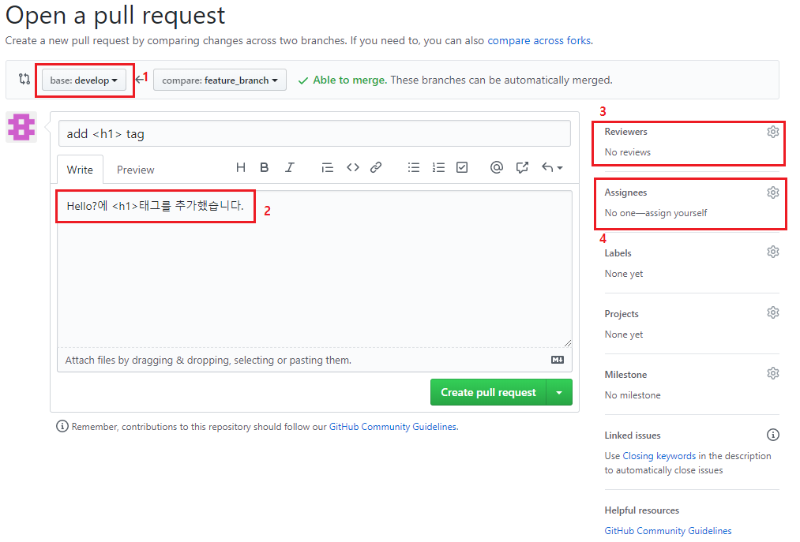Open the Reviewers gear settings
Screen dimensions: 800x542
tap(773, 132)
